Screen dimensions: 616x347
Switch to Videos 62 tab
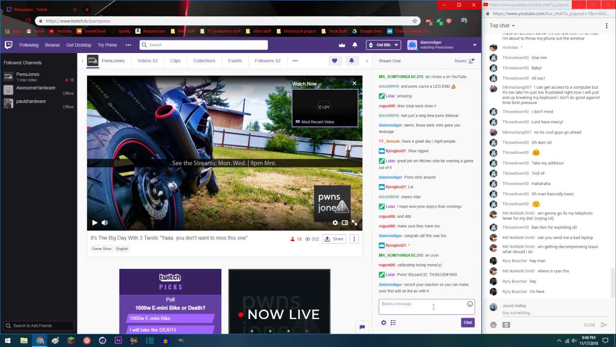(x=147, y=61)
